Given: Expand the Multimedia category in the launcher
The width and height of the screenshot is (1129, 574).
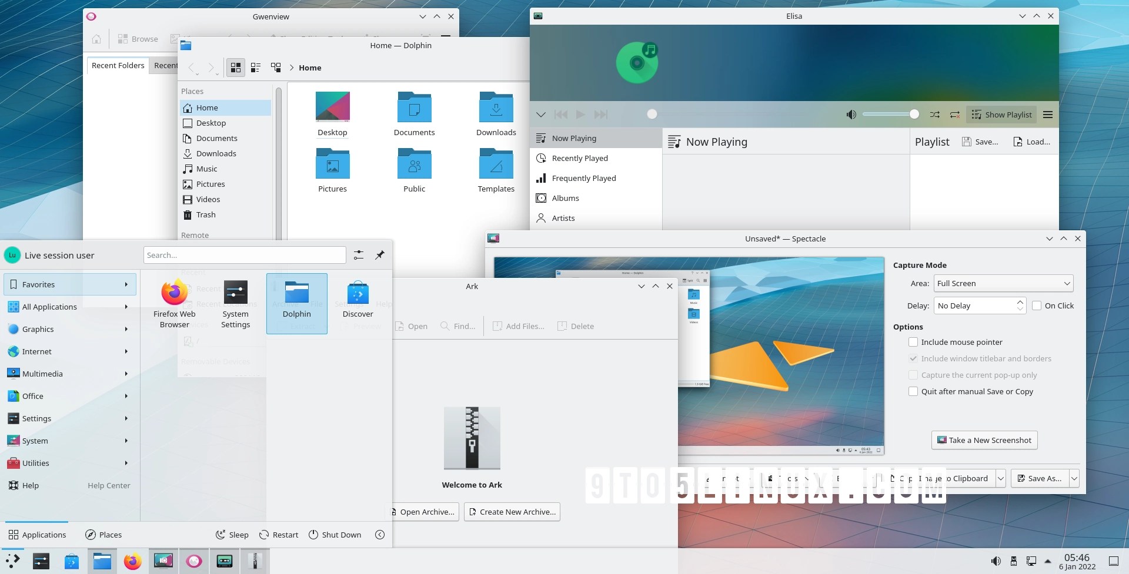Looking at the screenshot, I should coord(70,374).
